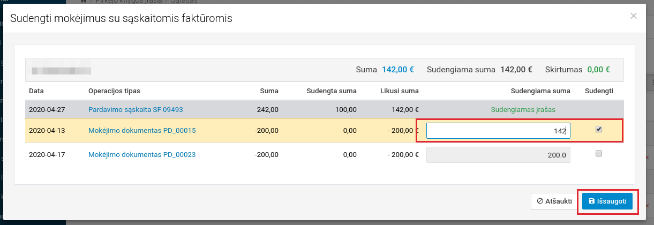Click the Data column header
This screenshot has width=654, height=225.
pyautogui.click(x=36, y=91)
